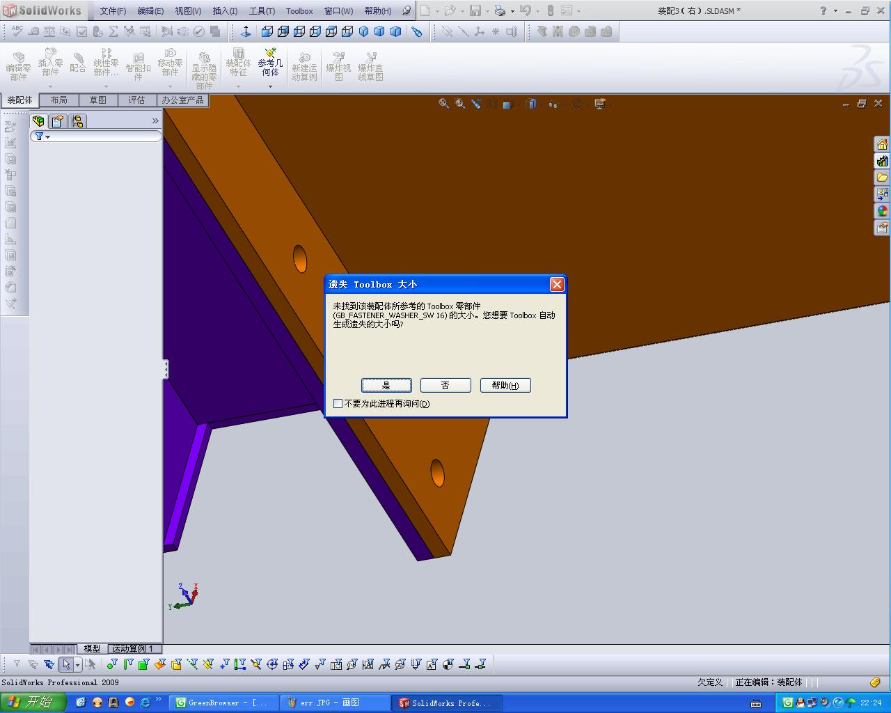Viewport: 891px width, 713px height.
Task: Open the 视图(V) menu
Action: [188, 11]
